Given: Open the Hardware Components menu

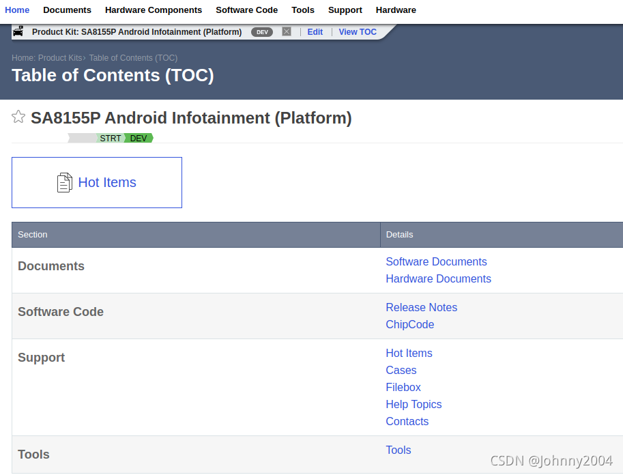Looking at the screenshot, I should (x=154, y=10).
